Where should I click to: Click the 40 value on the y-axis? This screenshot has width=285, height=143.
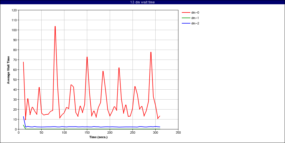[x=15, y=90]
